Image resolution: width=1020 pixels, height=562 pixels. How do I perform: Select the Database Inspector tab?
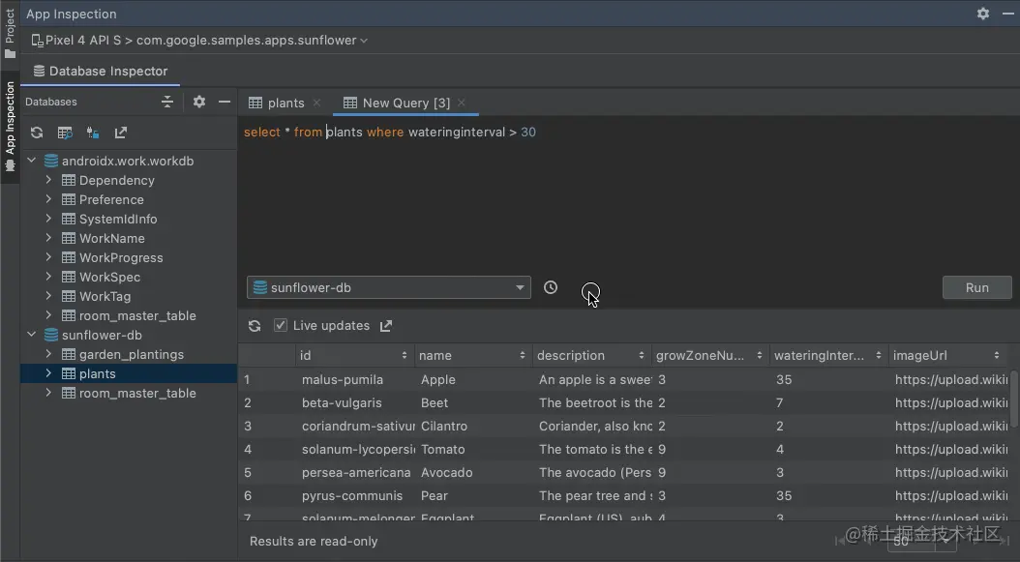click(101, 71)
